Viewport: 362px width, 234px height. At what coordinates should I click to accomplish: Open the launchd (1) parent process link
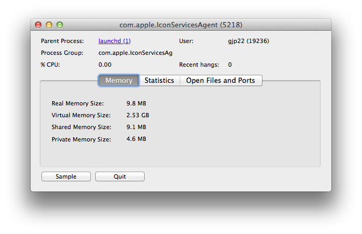[x=115, y=41]
